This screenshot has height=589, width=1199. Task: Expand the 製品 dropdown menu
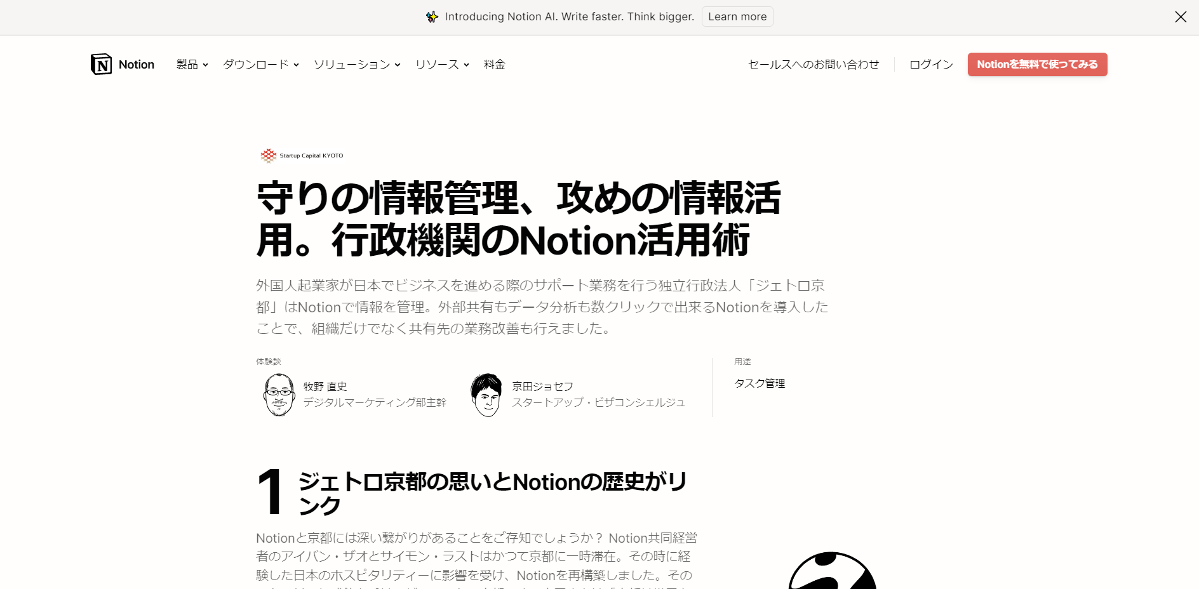(x=192, y=64)
